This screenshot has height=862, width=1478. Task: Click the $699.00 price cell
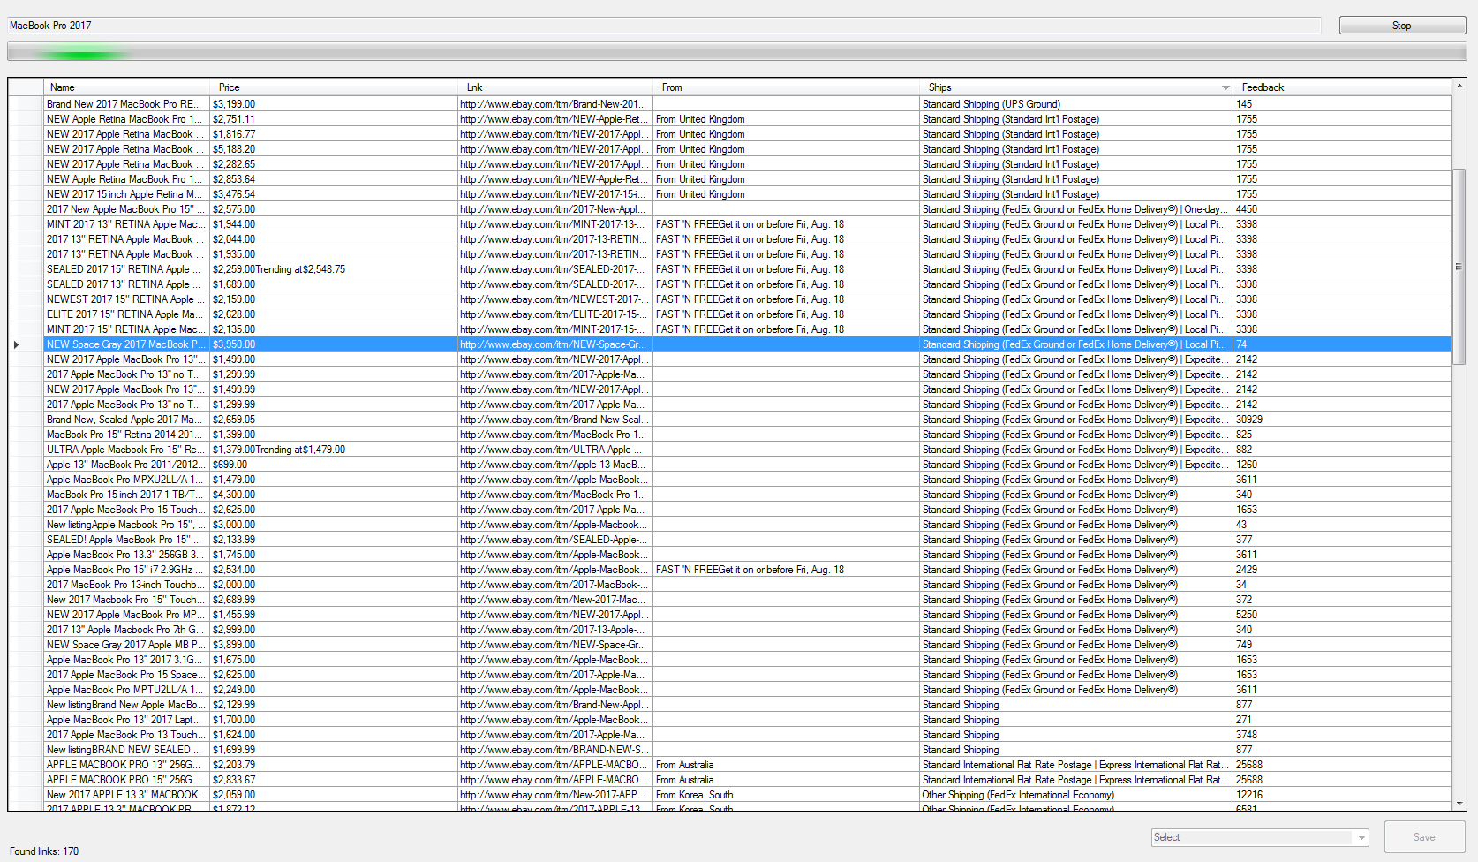(x=334, y=465)
